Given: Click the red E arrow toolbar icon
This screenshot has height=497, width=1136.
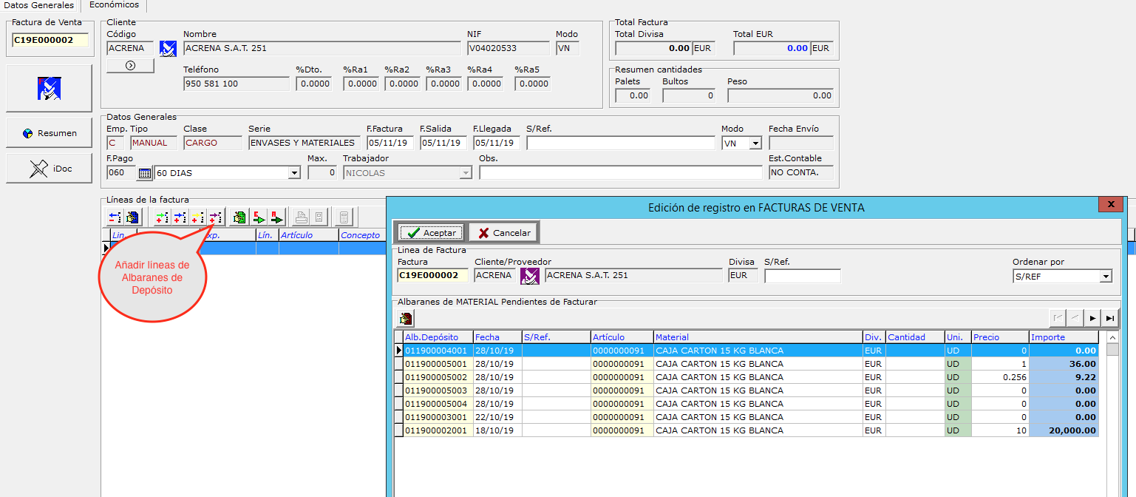Looking at the screenshot, I should coord(259,217).
